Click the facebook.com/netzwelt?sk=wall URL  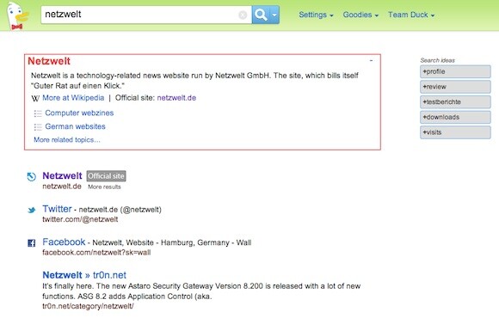pyautogui.click(x=96, y=253)
